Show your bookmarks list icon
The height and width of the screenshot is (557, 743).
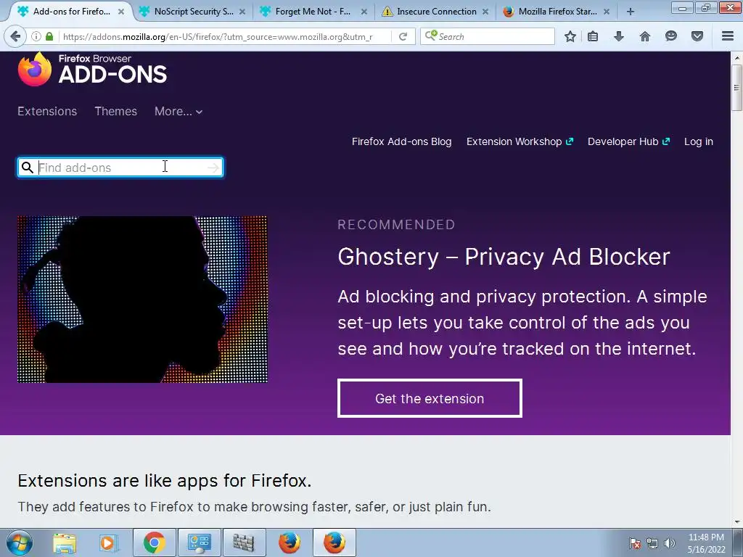593,36
